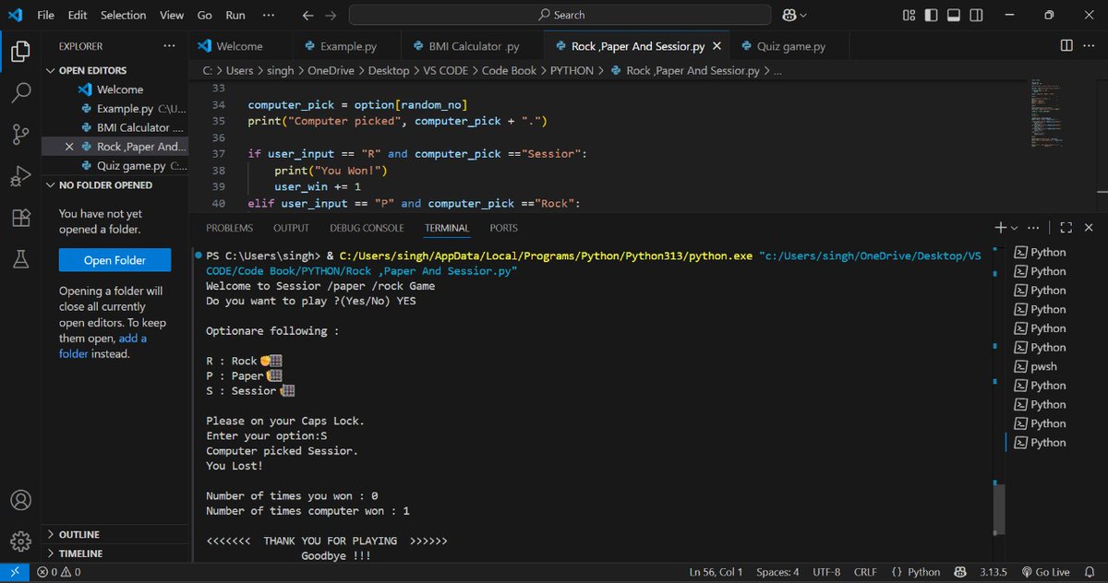The width and height of the screenshot is (1108, 583).
Task: Open the Search view in the activity bar
Action: click(x=20, y=93)
